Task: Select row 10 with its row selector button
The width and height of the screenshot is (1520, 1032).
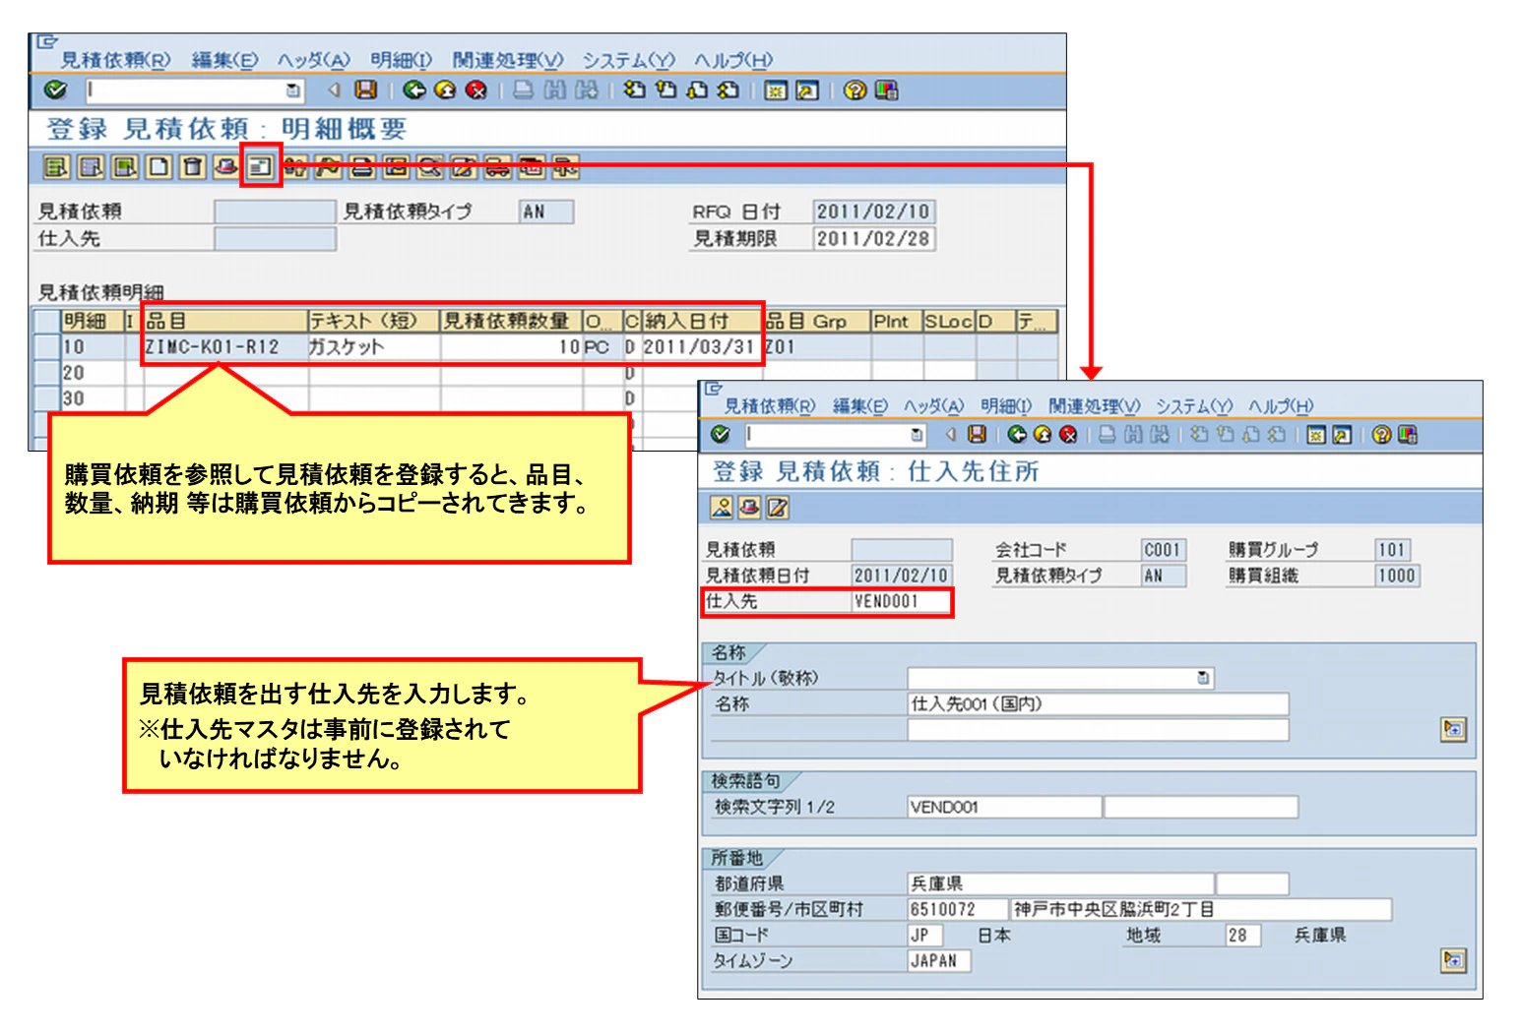Action: [x=46, y=346]
